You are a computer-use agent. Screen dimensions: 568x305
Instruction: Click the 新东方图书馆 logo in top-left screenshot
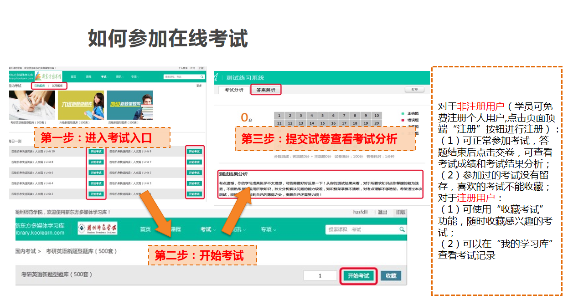[x=48, y=76]
